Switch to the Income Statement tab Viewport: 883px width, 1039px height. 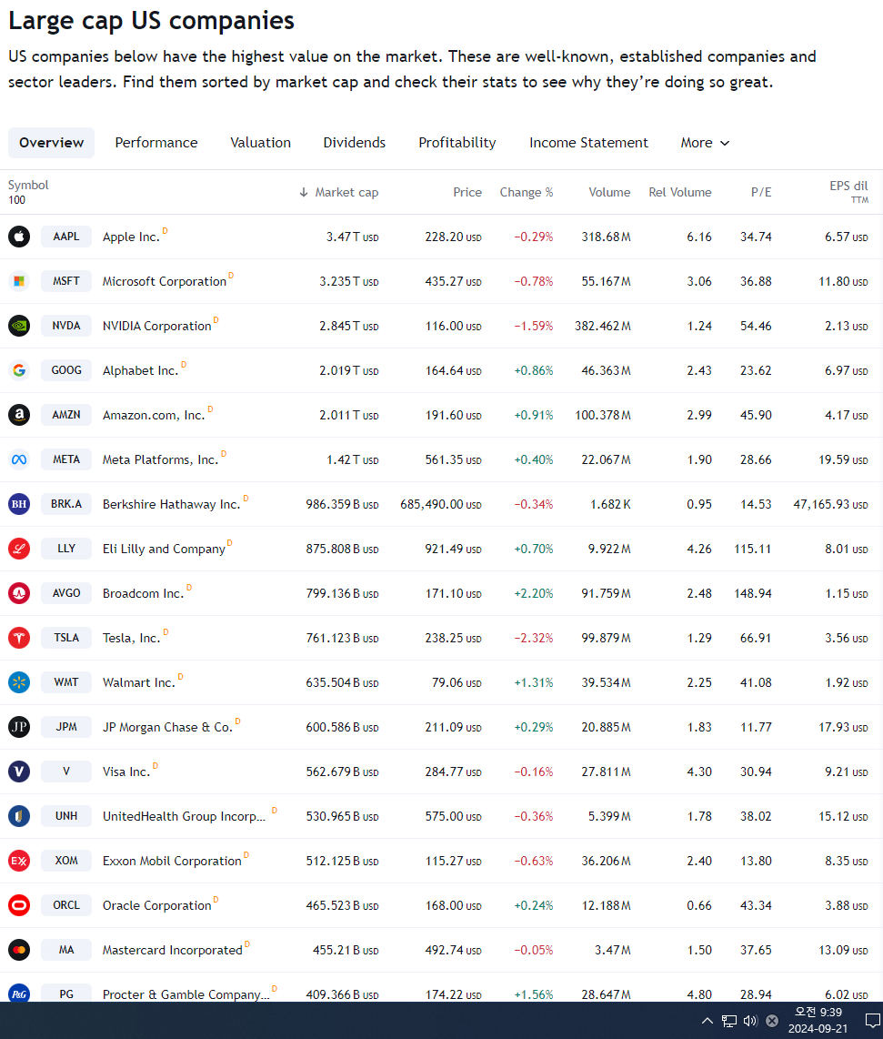point(588,143)
